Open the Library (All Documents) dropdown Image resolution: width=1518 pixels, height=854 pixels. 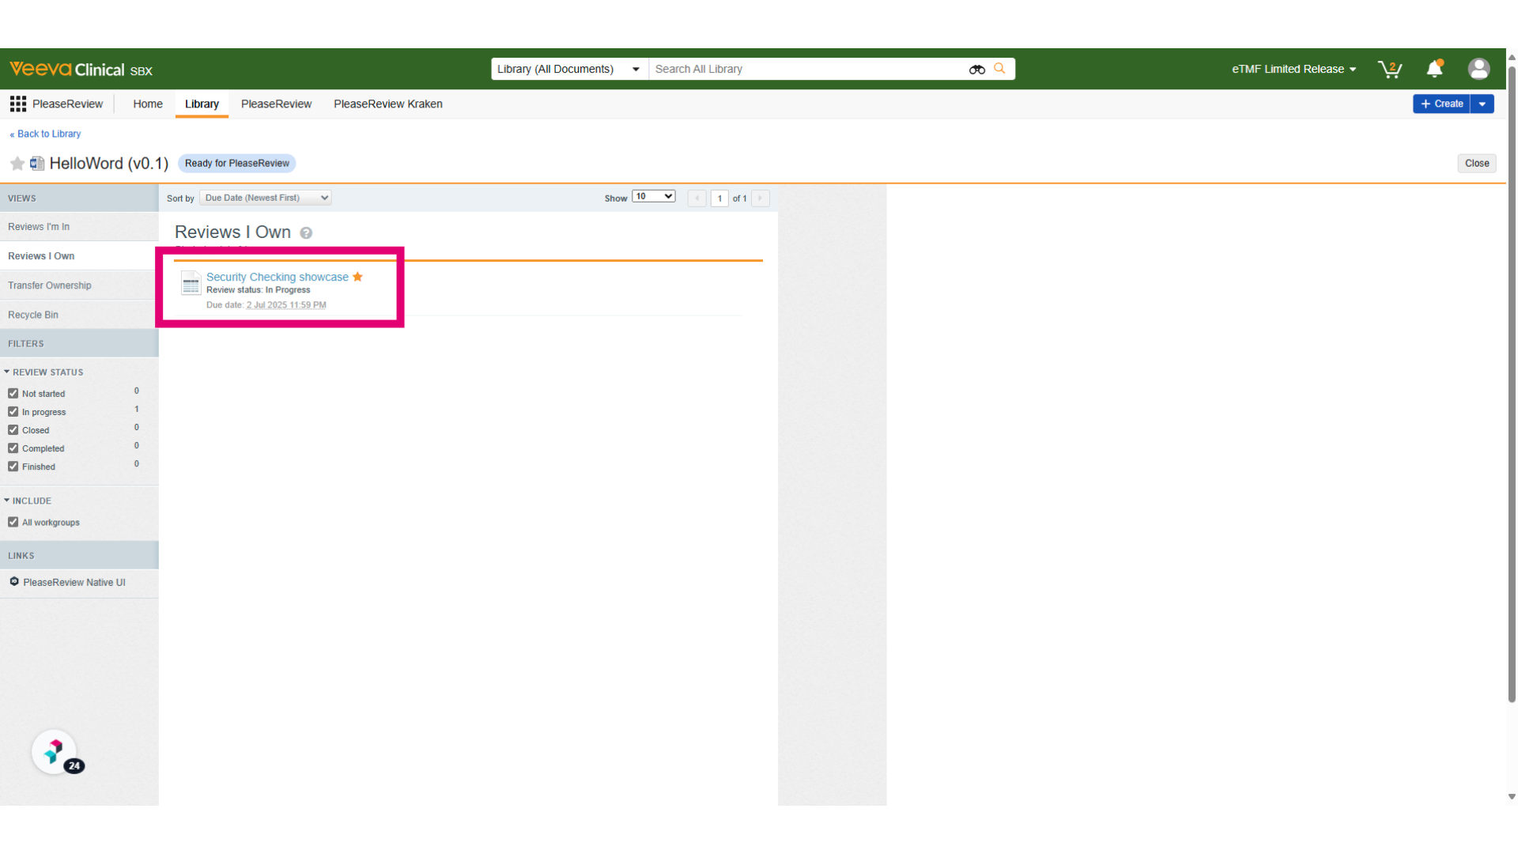coord(569,69)
